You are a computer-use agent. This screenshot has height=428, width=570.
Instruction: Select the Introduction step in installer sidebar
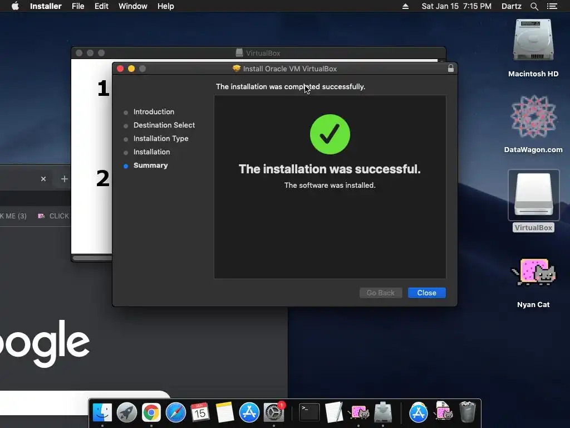click(x=154, y=111)
